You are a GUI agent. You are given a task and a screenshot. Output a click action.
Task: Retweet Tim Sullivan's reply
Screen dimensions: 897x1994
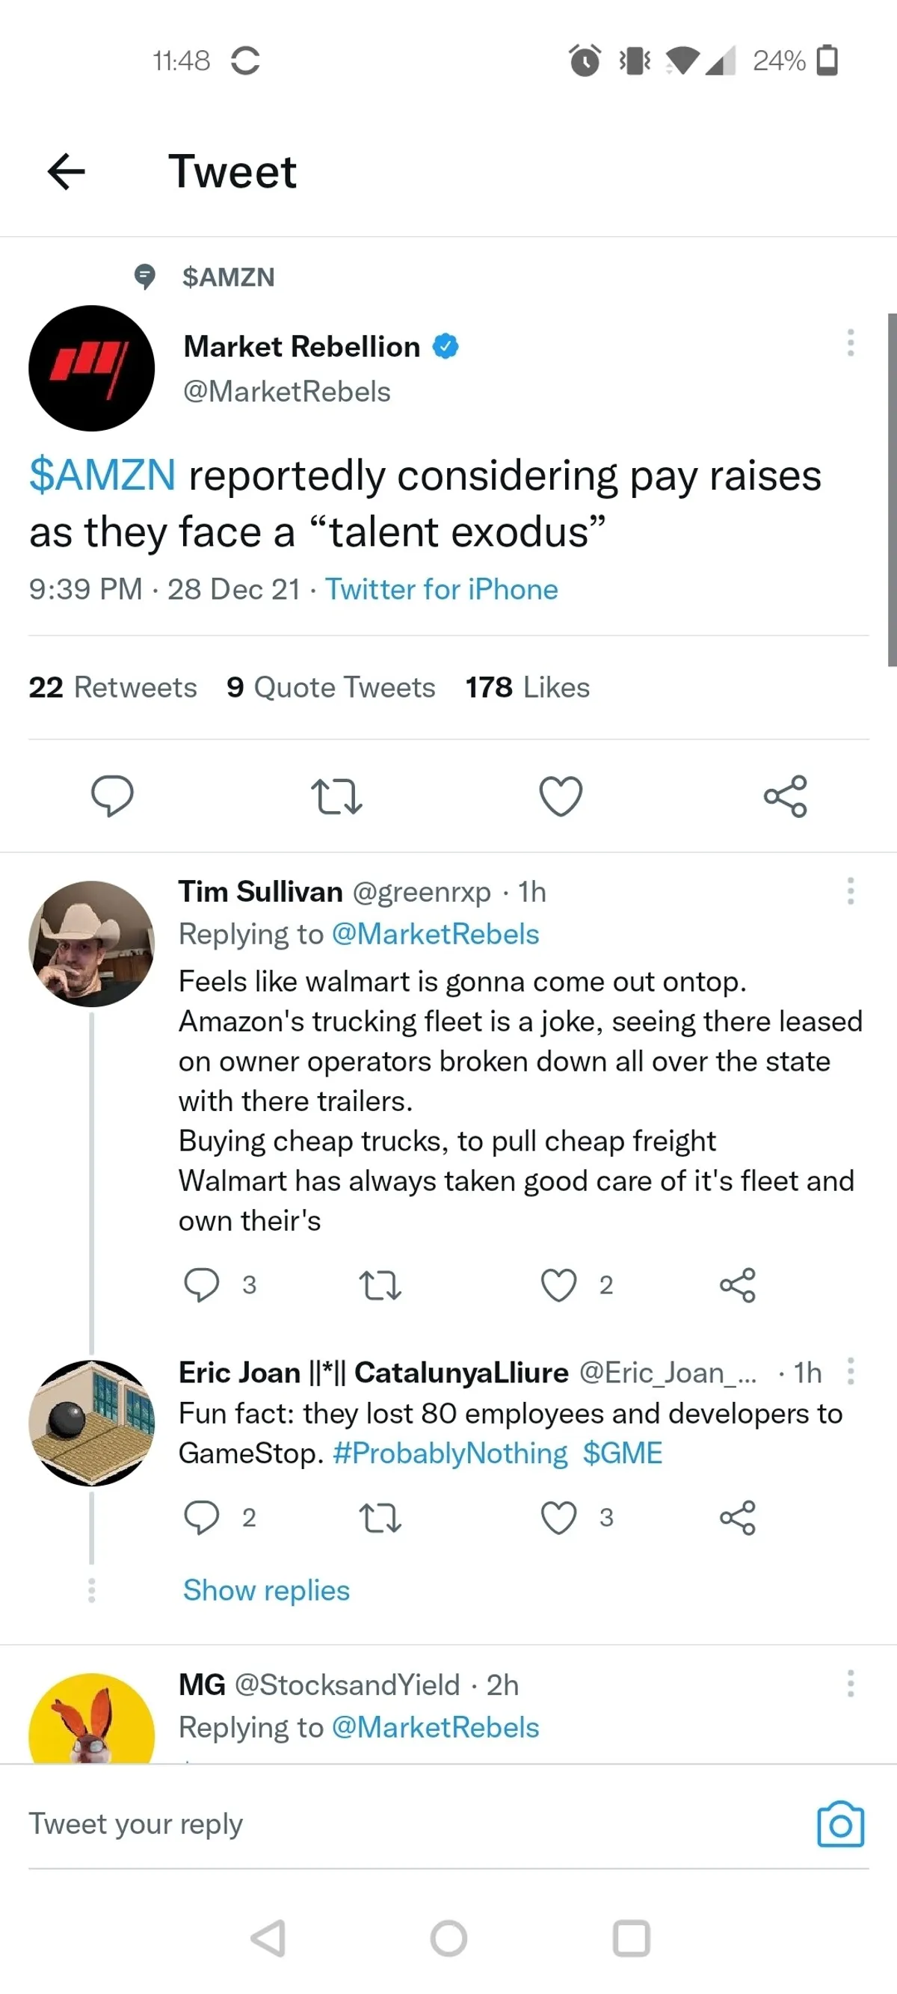click(x=380, y=1285)
